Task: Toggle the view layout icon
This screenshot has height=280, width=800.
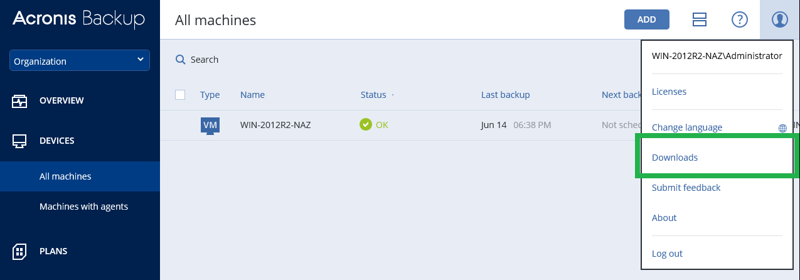Action: point(700,19)
